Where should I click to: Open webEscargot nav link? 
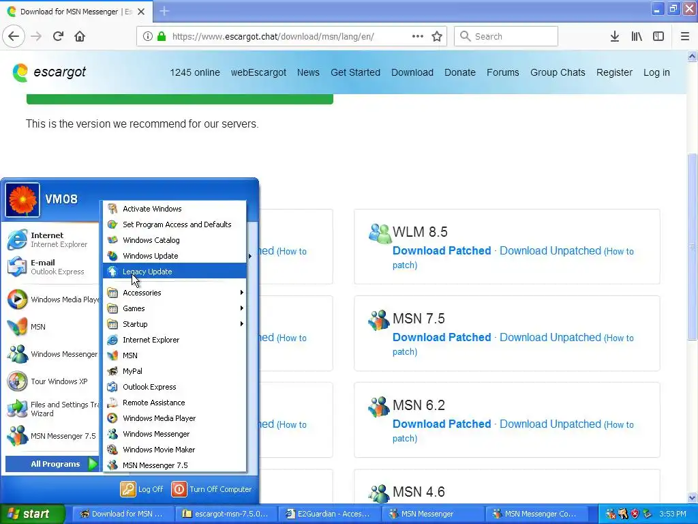point(258,72)
